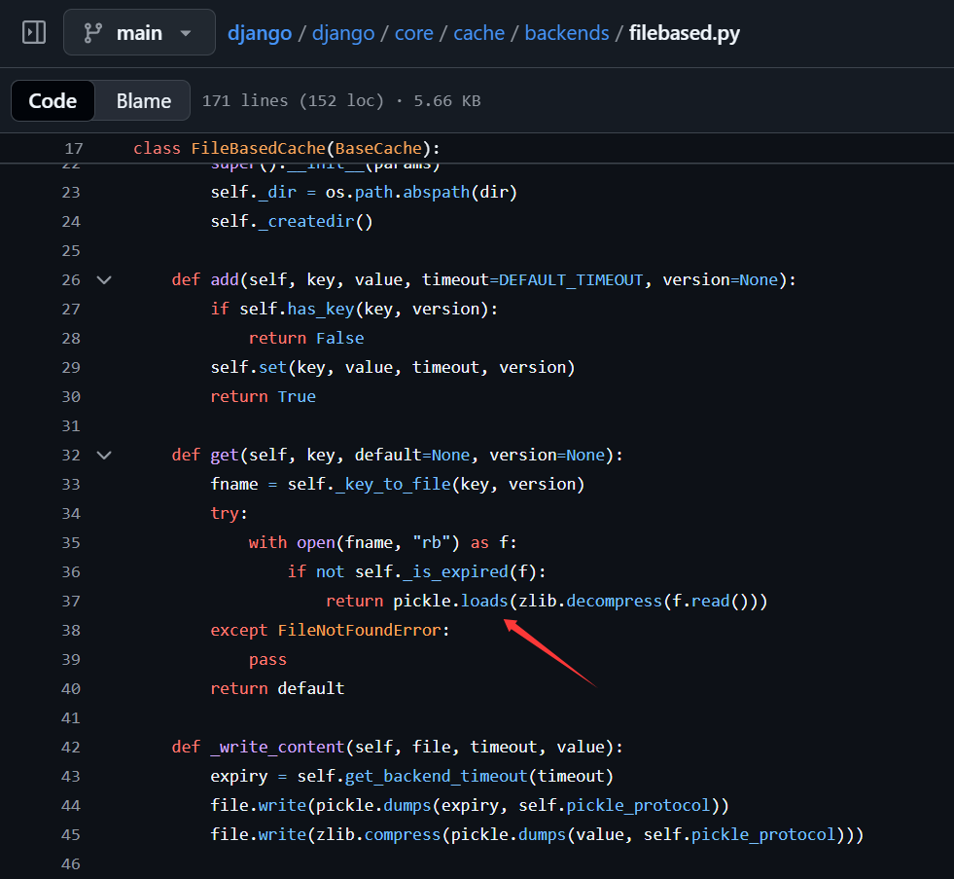This screenshot has width=954, height=879.
Task: Navigate to the core folder breadcrumb
Action: (413, 32)
